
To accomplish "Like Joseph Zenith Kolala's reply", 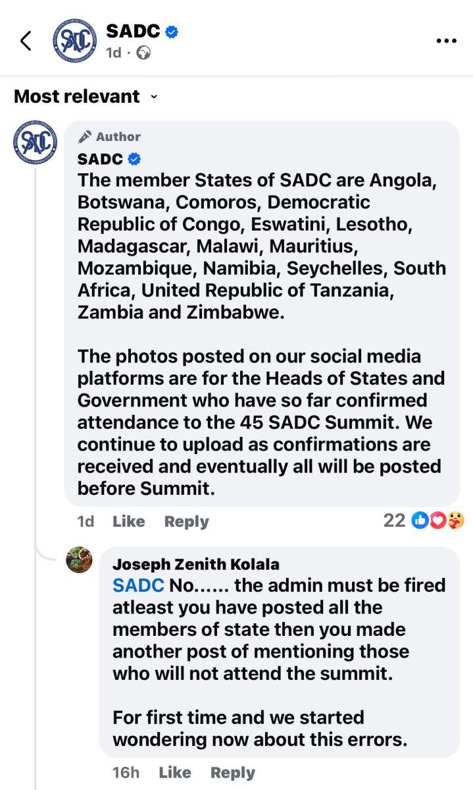I will [x=174, y=772].
